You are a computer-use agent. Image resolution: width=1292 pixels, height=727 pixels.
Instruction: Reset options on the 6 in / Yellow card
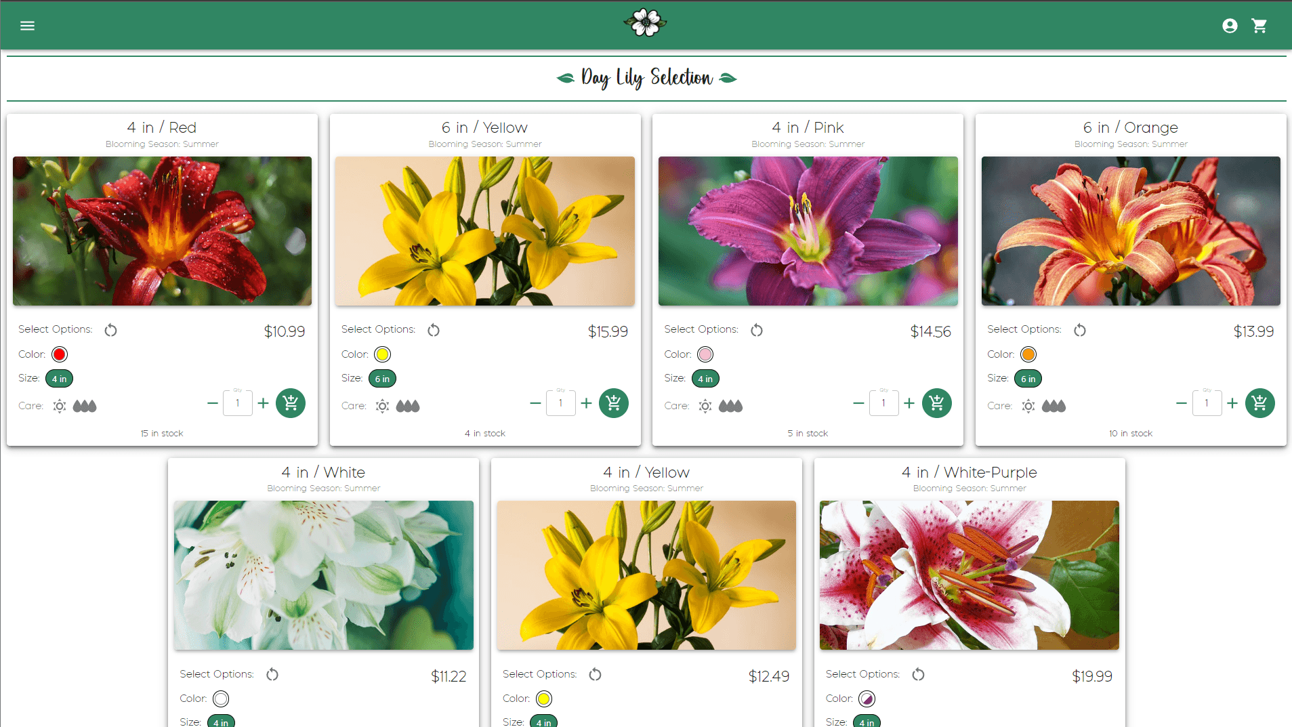pyautogui.click(x=434, y=330)
